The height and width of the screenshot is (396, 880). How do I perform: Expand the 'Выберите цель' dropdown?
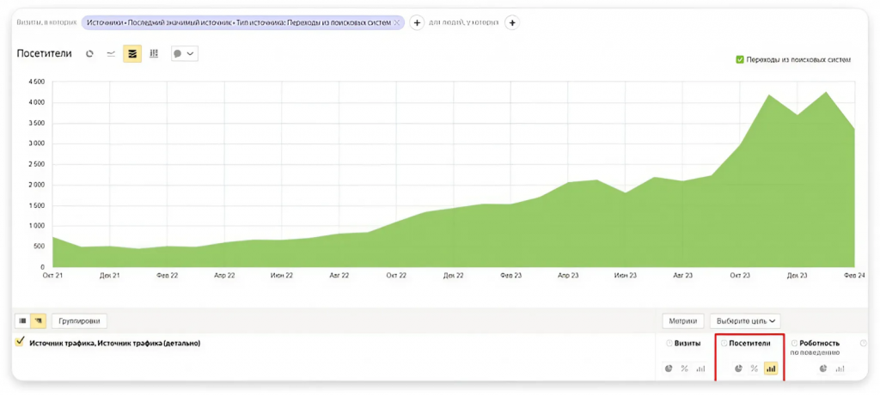[745, 321]
